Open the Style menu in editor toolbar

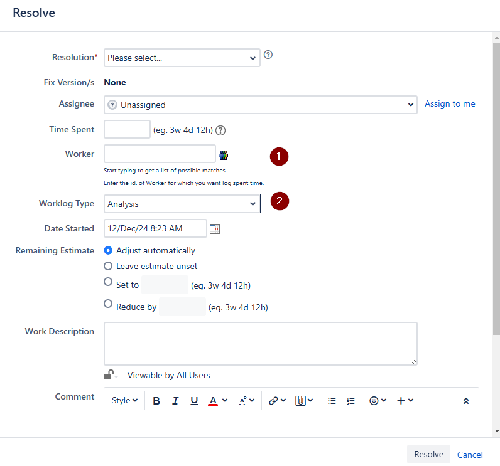(124, 401)
